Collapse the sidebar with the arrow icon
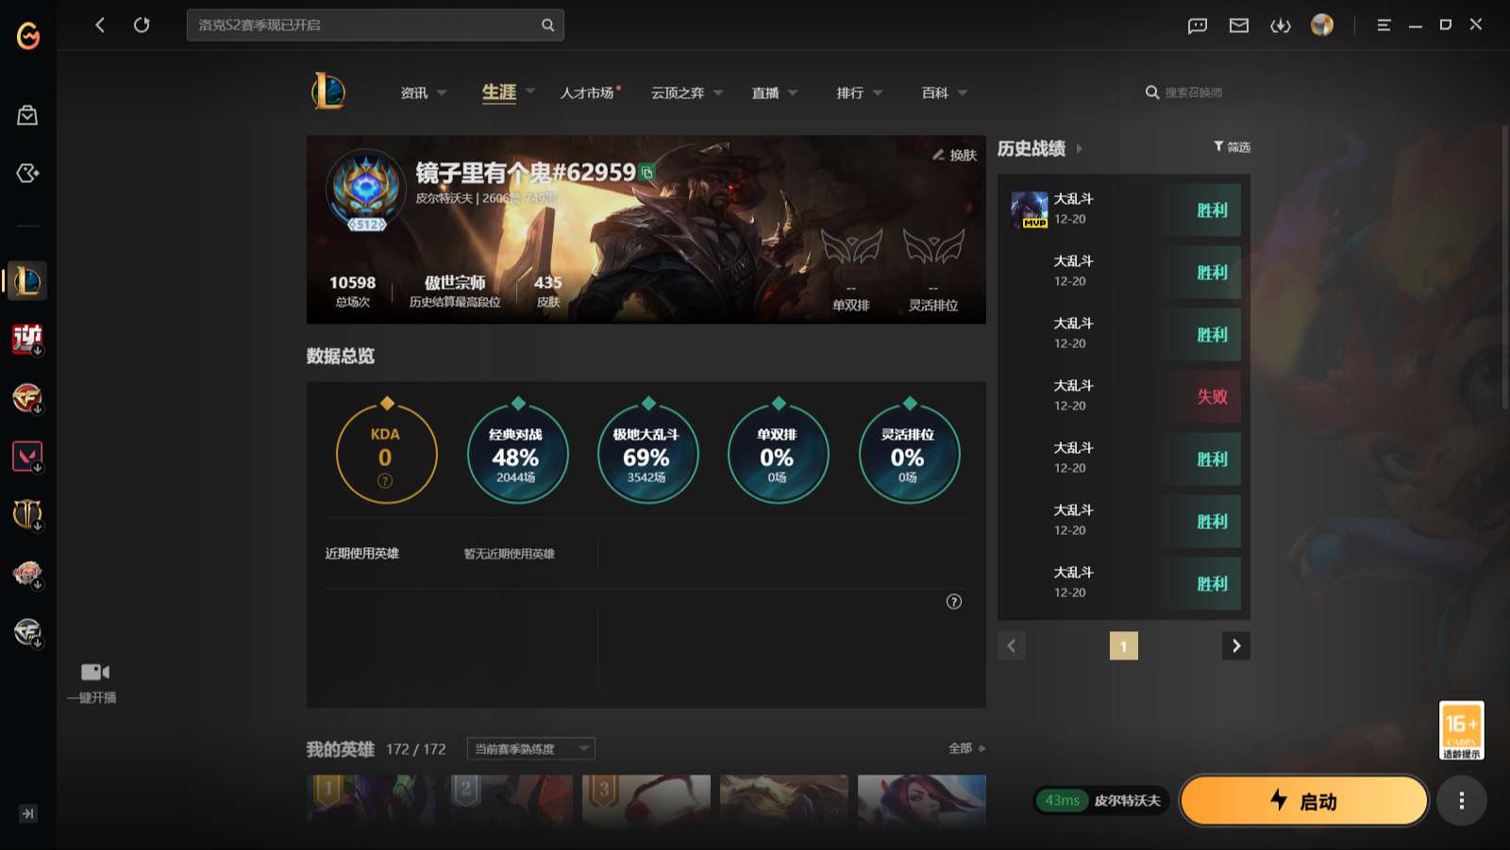Screen dimensions: 1510x850 pos(27,813)
